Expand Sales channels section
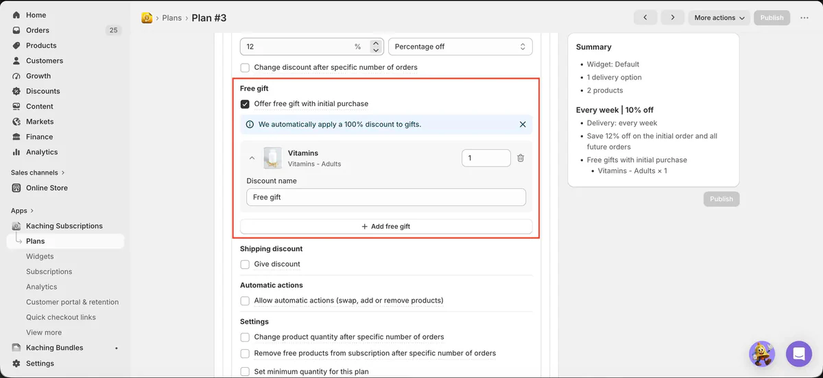This screenshot has width=823, height=378. point(38,173)
